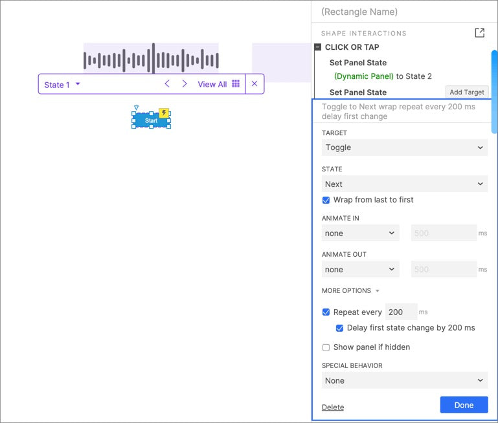Image resolution: width=498 pixels, height=423 pixels.
Task: Collapse the More Options section
Action: point(350,291)
